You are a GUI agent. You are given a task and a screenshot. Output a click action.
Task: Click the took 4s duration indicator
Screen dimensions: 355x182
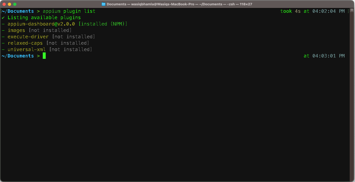pyautogui.click(x=291, y=11)
